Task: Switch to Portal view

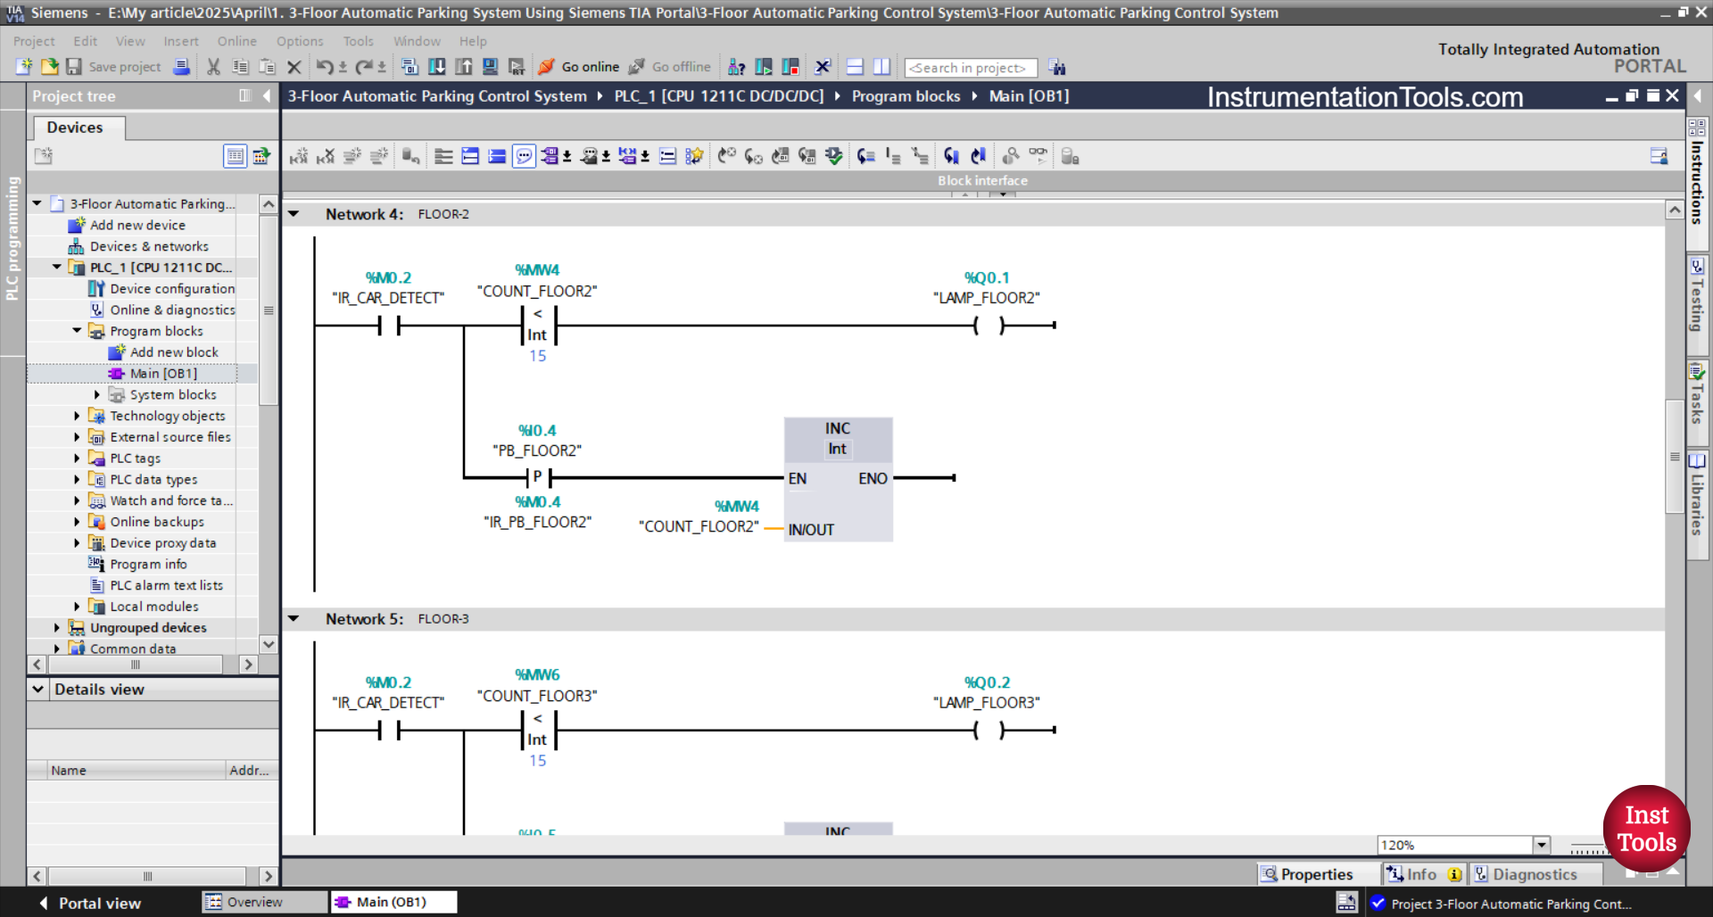Action: click(98, 903)
